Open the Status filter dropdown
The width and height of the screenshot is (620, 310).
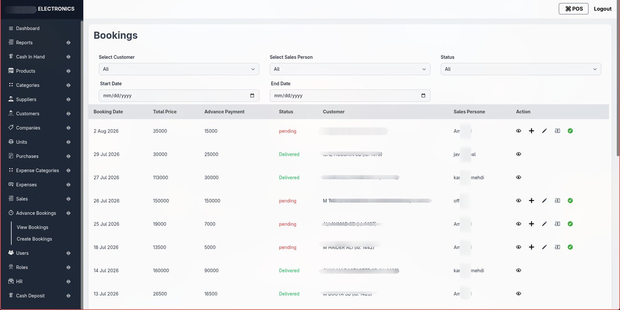[x=521, y=69]
